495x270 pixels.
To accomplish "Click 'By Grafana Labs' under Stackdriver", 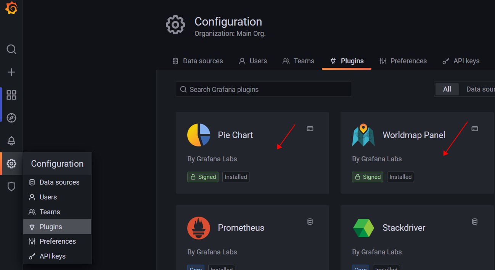I will [x=377, y=252].
